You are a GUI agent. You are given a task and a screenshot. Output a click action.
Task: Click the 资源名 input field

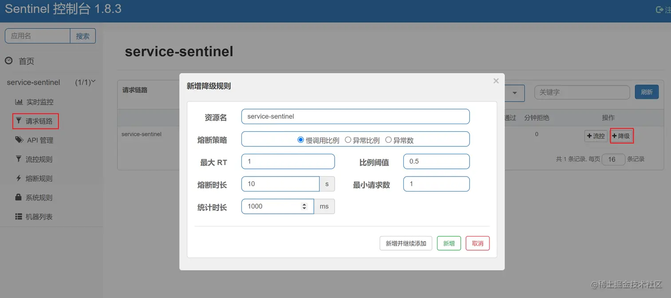point(355,117)
